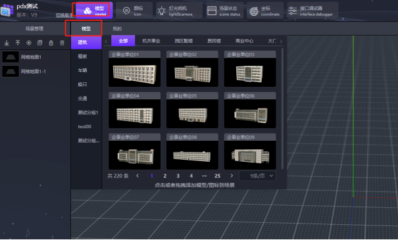The image size is (398, 240).
Task: Select the 居民楼 filter tab
Action: point(214,41)
